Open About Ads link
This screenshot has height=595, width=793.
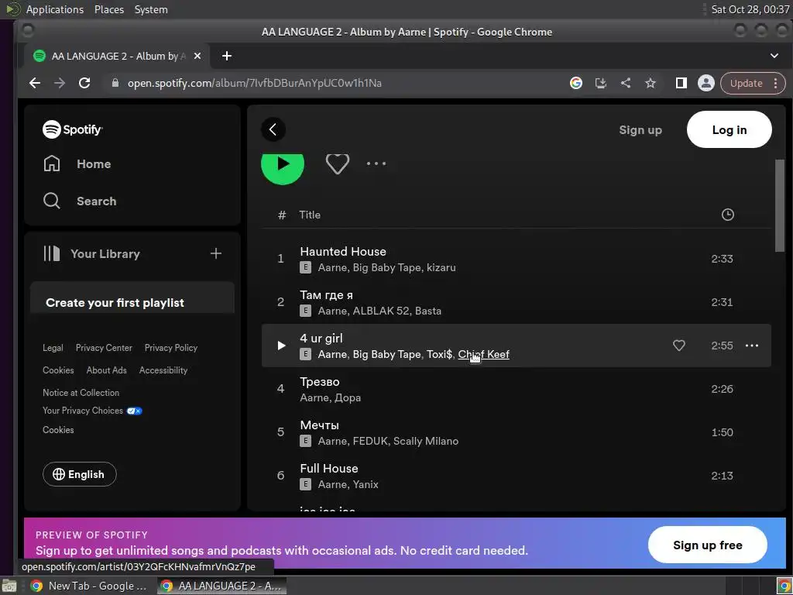pos(106,370)
